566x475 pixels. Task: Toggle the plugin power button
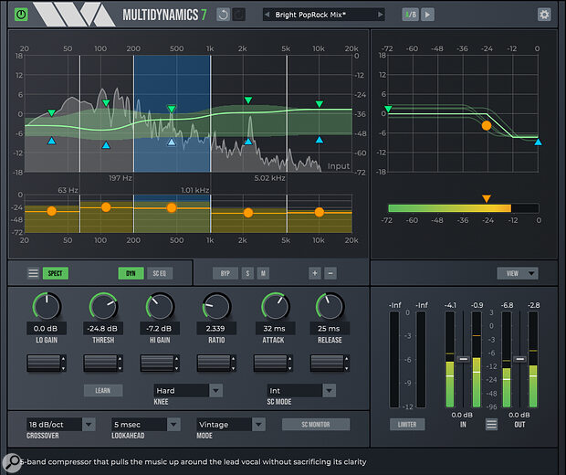(x=21, y=15)
